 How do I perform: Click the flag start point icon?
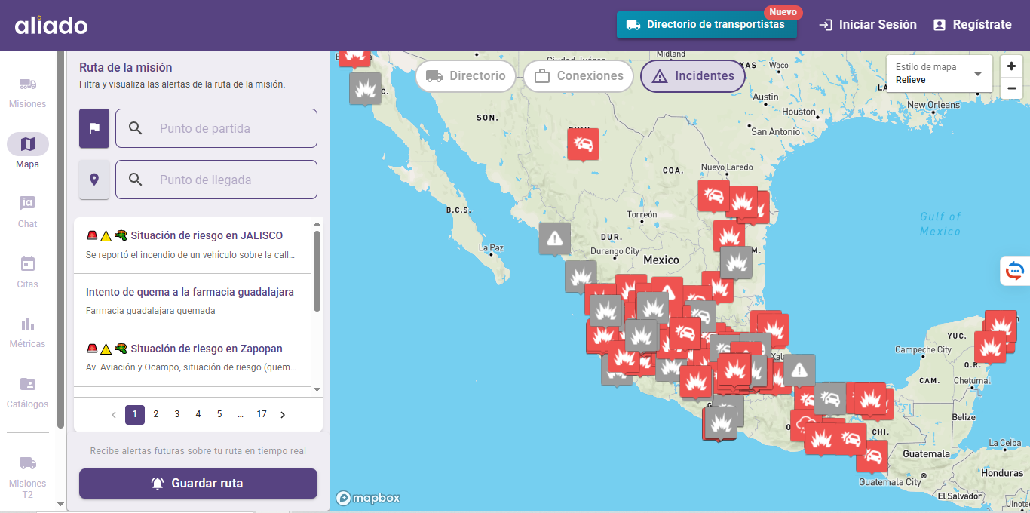point(94,128)
